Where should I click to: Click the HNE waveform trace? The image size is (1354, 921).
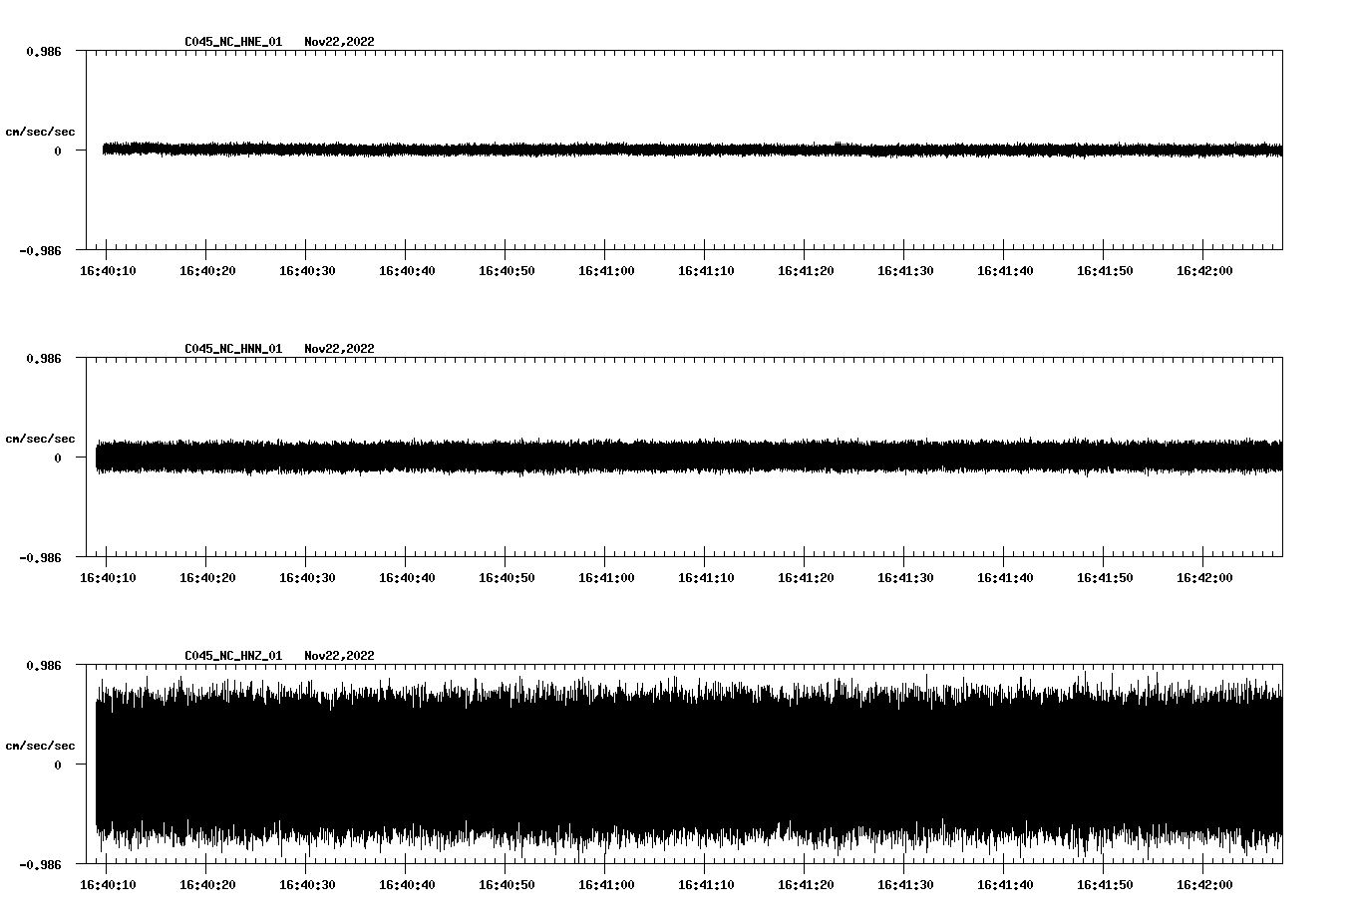692,150
